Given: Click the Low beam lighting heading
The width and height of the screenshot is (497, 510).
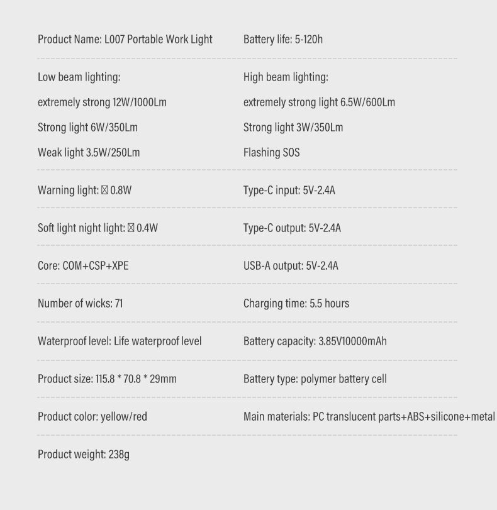Looking at the screenshot, I should pos(79,77).
